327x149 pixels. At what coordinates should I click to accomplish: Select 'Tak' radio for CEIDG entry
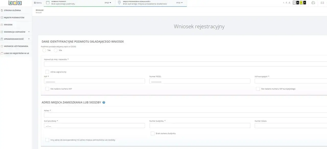click(44, 50)
